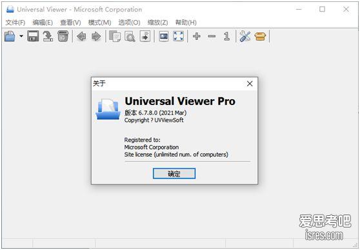Viewport: 360px width, 250px height.
Task: Click the version 6.7.8.0 (2021 Mar) text
Action: pyautogui.click(x=155, y=113)
